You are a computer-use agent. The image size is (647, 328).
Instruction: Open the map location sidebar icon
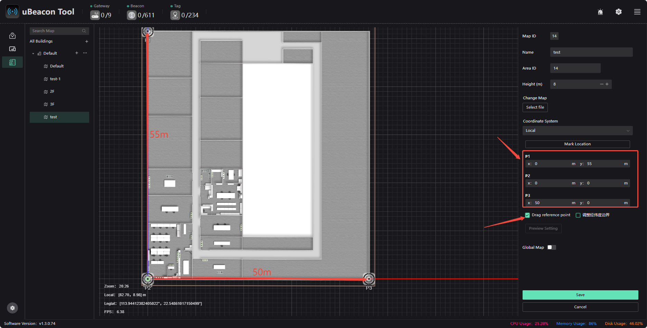click(12, 36)
